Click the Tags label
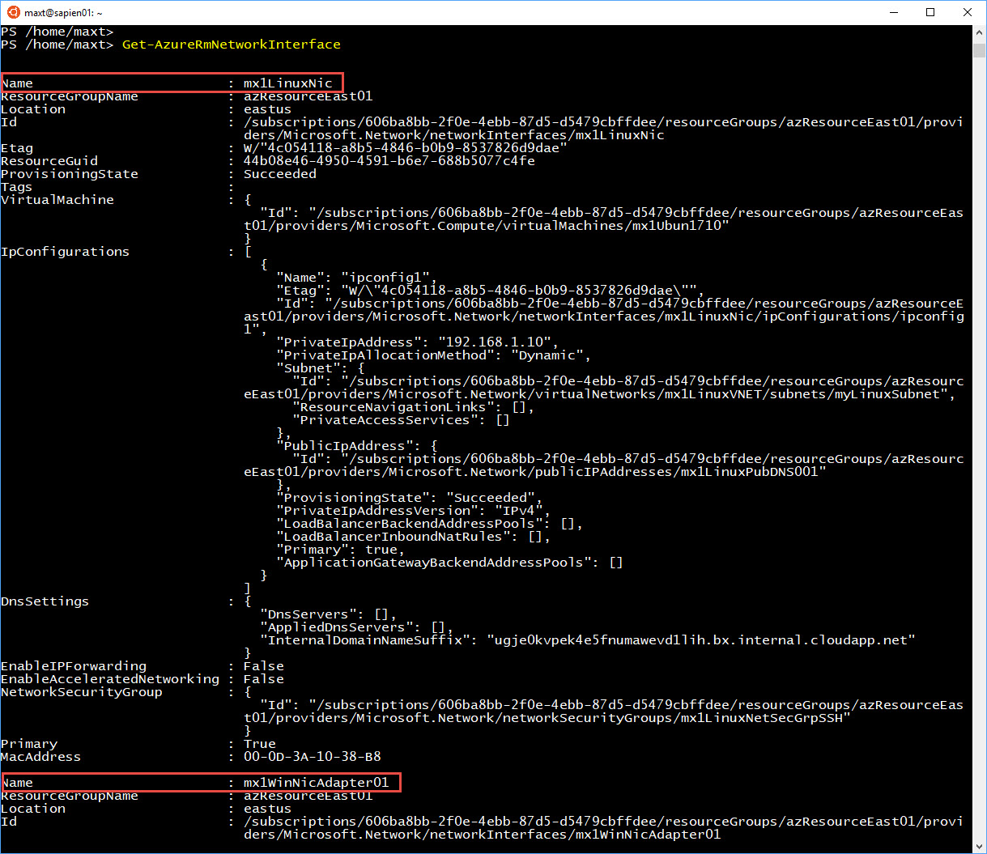 17,187
